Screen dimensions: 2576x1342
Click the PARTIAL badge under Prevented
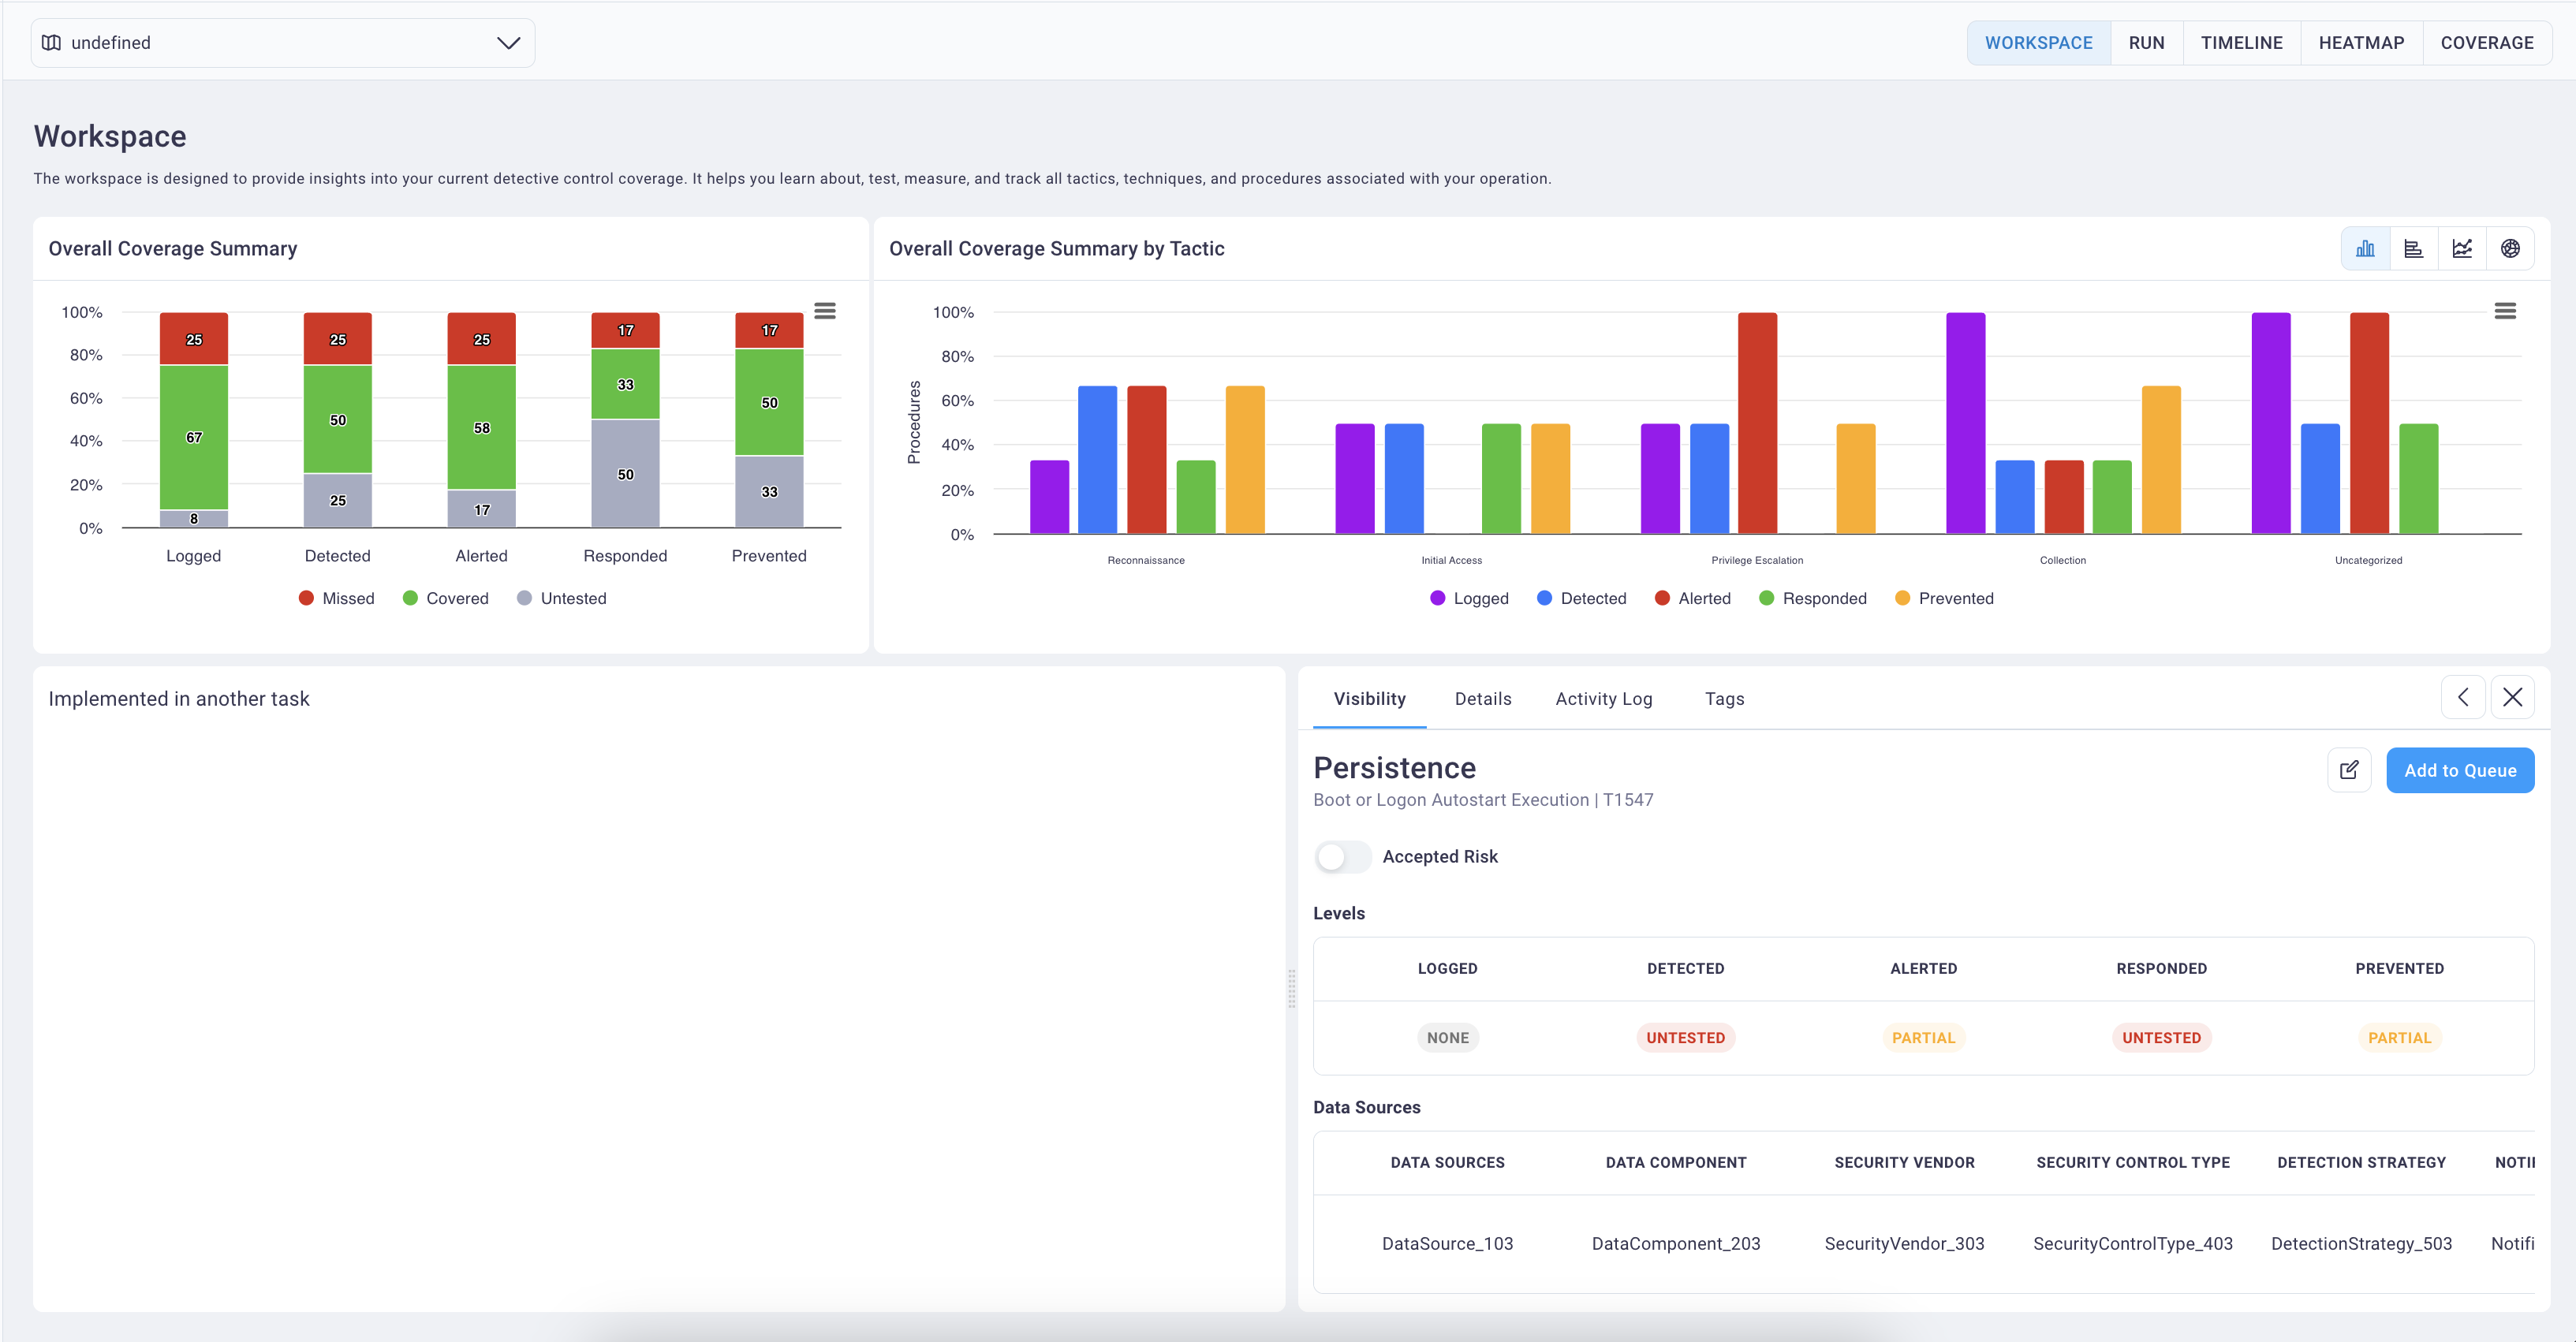click(2399, 1037)
